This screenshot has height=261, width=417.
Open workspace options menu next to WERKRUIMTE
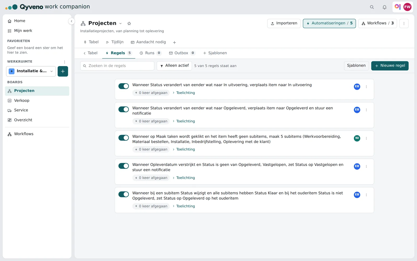pyautogui.click(x=65, y=62)
